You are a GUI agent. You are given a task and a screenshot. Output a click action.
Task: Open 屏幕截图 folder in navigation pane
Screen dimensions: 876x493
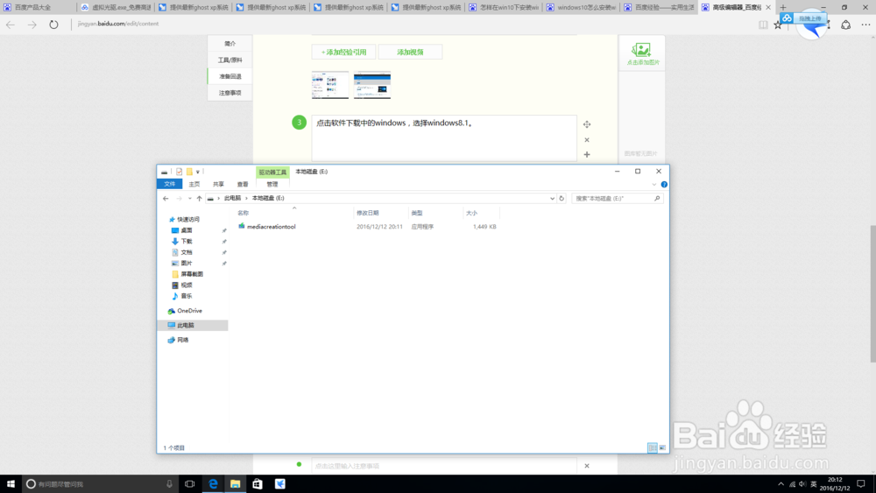click(x=192, y=274)
